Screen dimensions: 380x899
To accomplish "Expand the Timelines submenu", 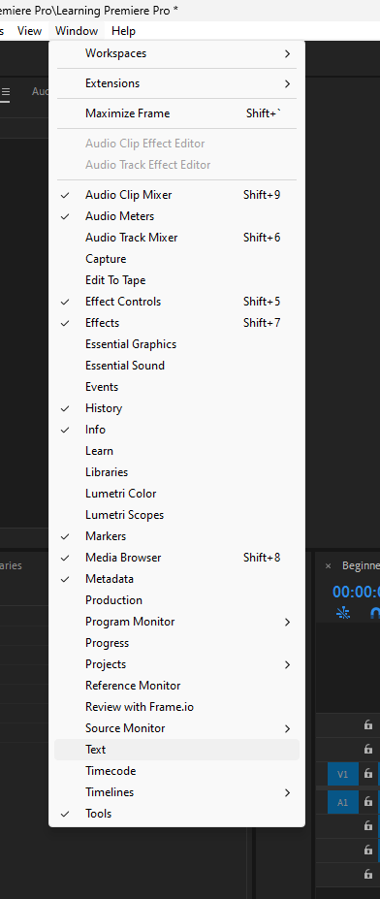I will click(x=176, y=792).
